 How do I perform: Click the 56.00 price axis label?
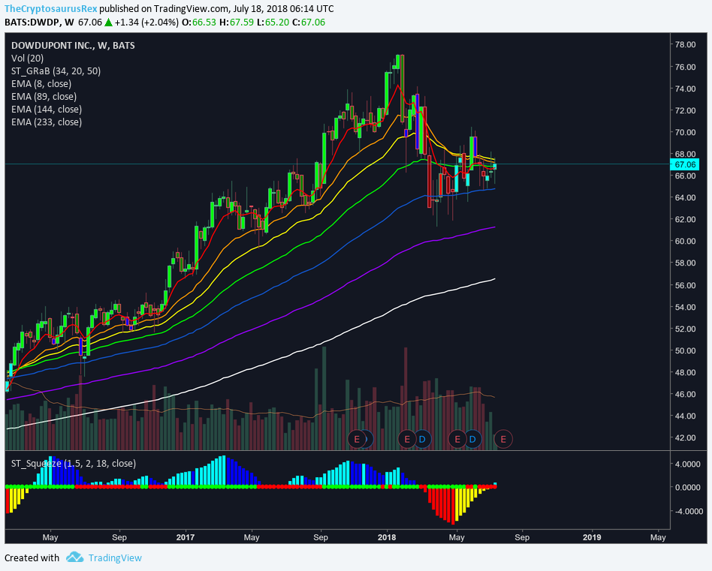point(685,285)
